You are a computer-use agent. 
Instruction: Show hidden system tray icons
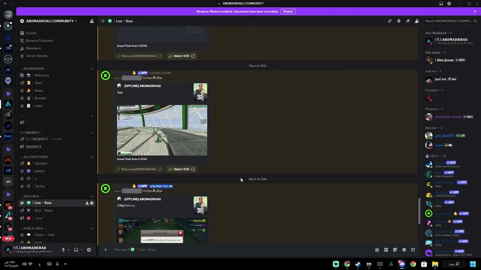[65, 264]
